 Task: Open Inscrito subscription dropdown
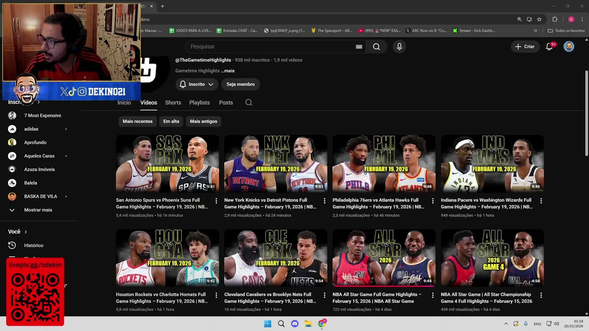pyautogui.click(x=196, y=84)
